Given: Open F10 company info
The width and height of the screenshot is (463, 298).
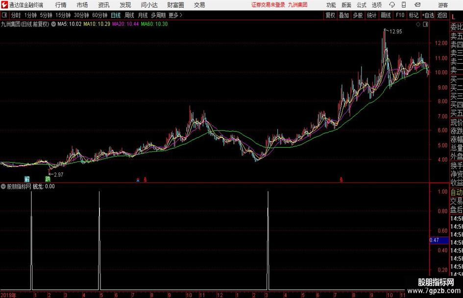Looking at the screenshot, I should point(400,15).
